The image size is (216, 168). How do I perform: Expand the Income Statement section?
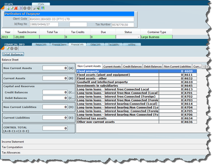13,142
